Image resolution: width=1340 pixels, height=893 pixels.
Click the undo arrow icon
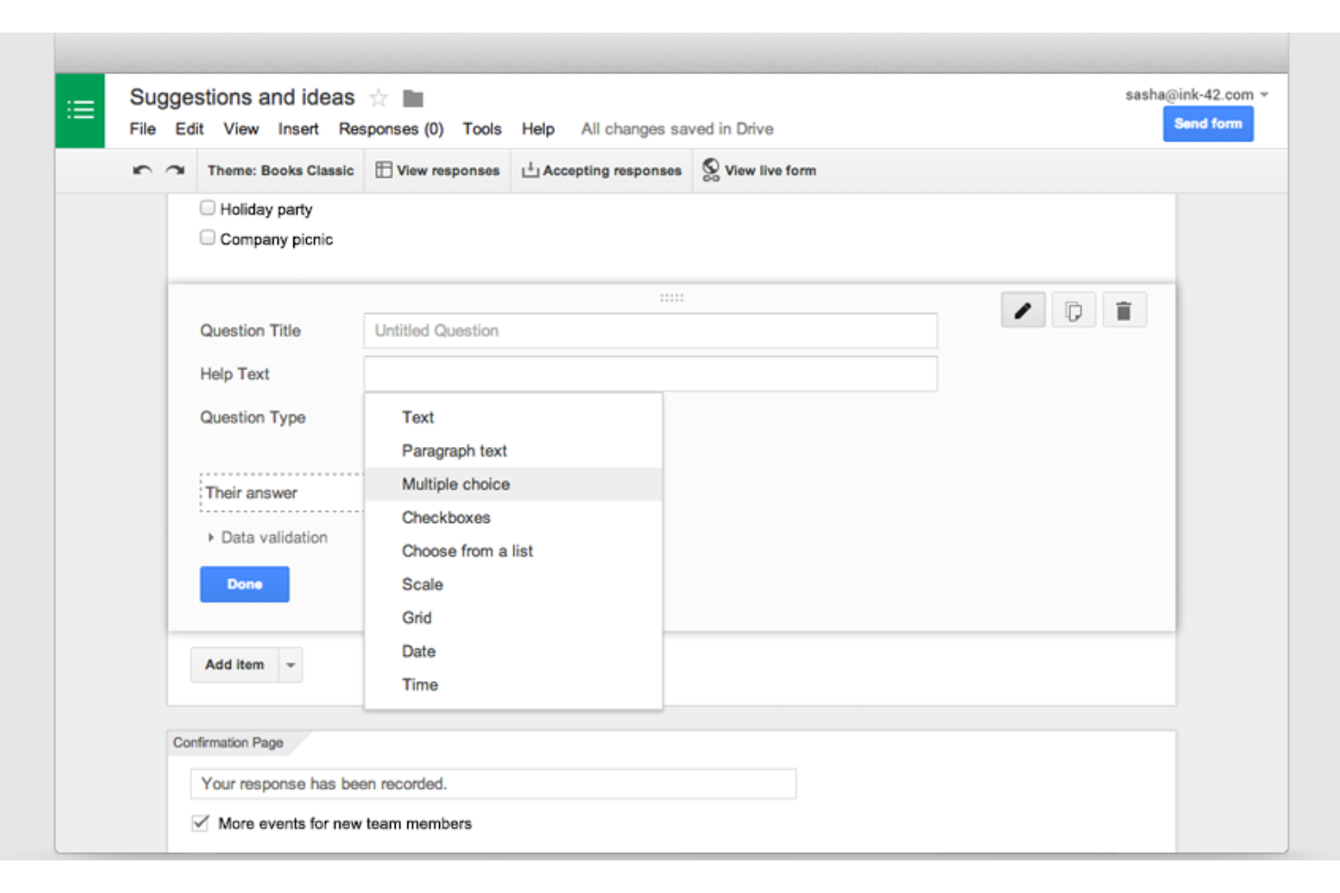coord(141,170)
